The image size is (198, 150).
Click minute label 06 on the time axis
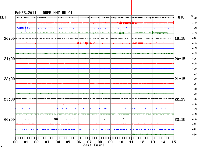tap(79, 142)
